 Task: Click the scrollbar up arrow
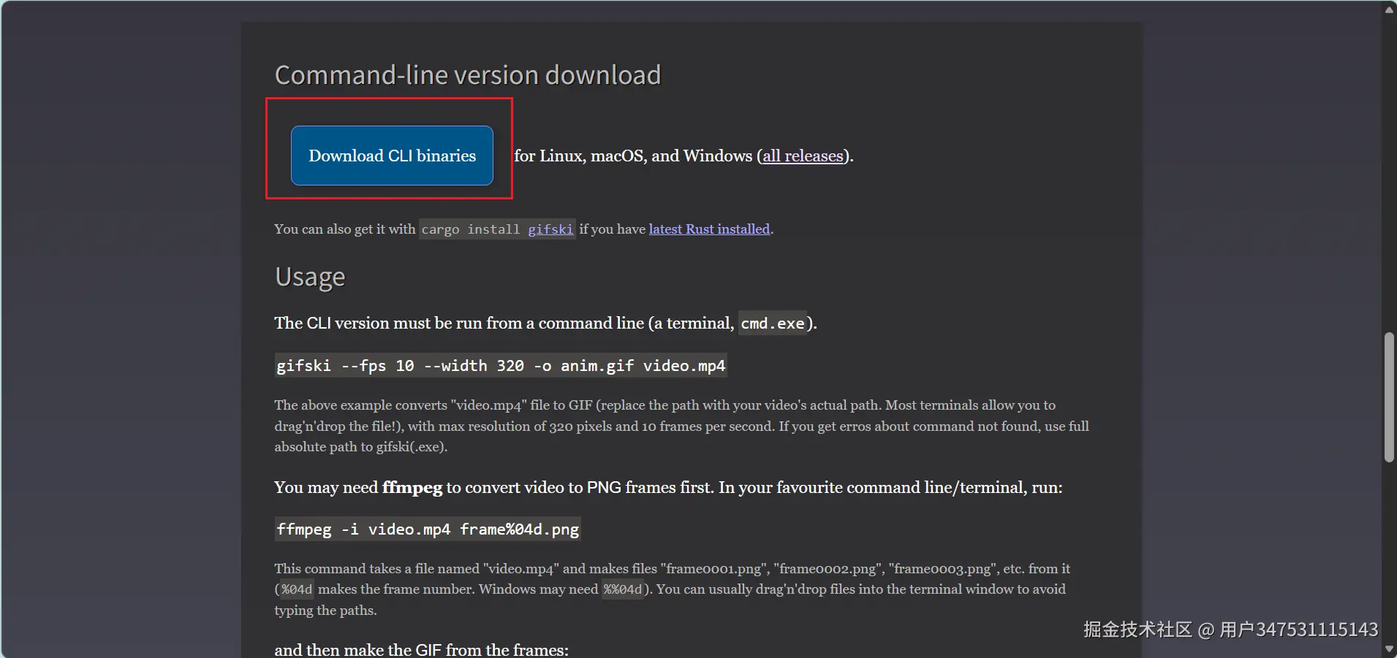(x=1389, y=9)
